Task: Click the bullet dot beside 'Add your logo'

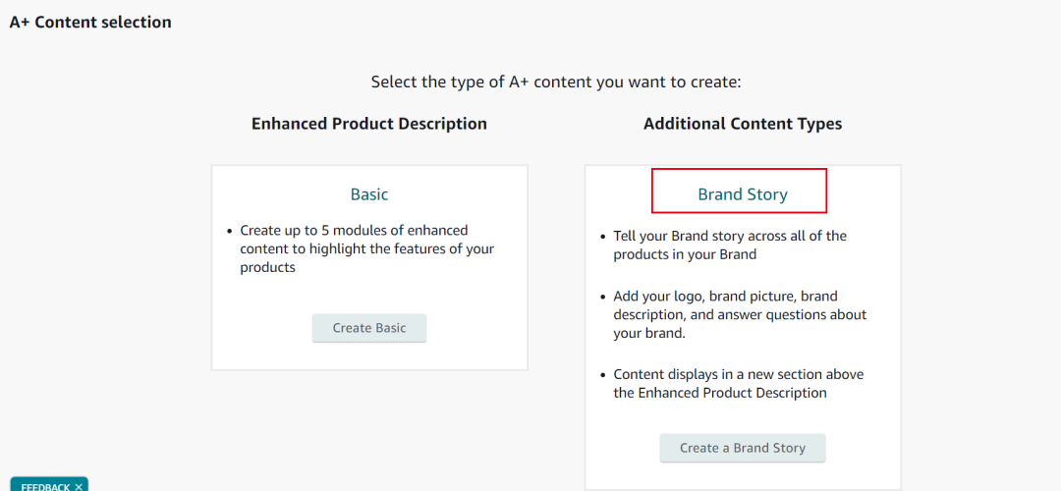Action: (x=603, y=297)
